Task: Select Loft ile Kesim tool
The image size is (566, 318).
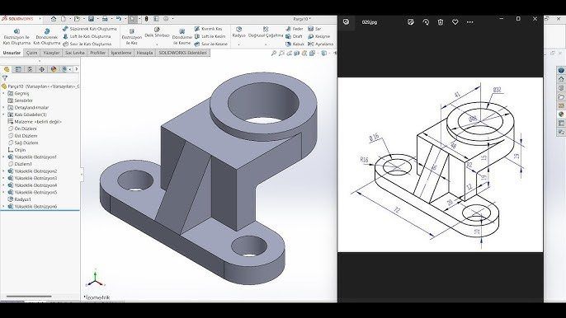Action: click(x=210, y=36)
